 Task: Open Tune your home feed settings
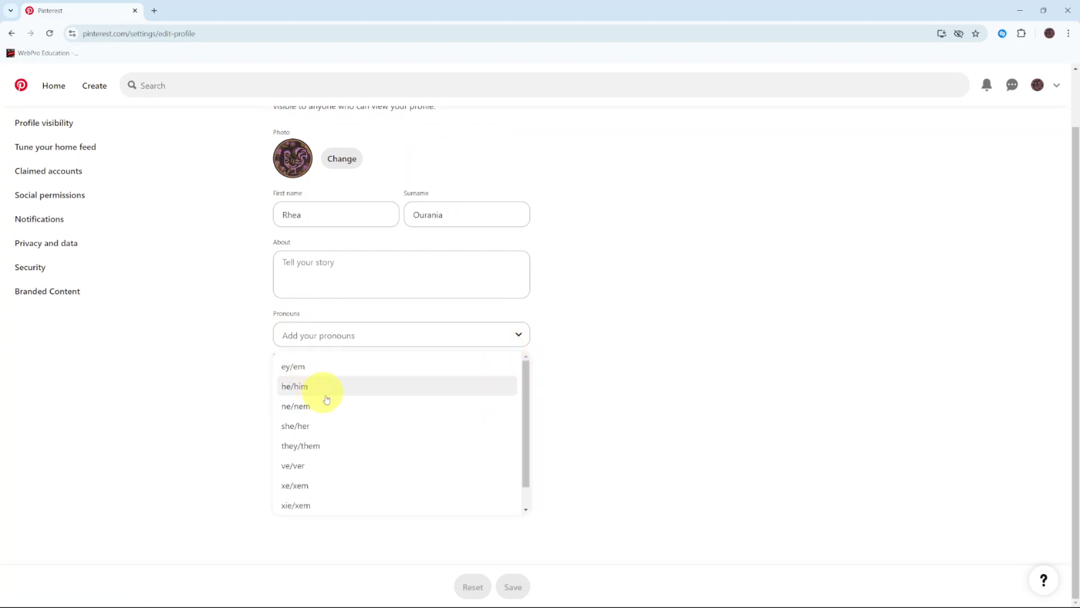tap(55, 147)
